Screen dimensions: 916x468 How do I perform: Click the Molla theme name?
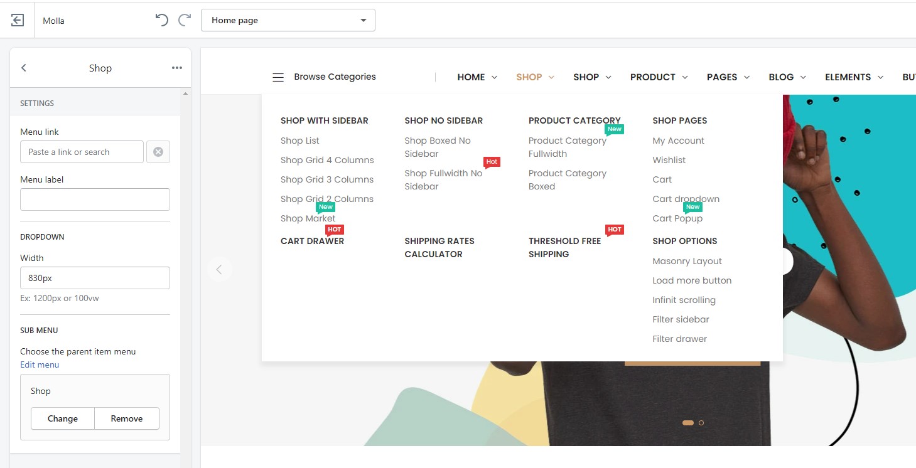[x=53, y=21]
